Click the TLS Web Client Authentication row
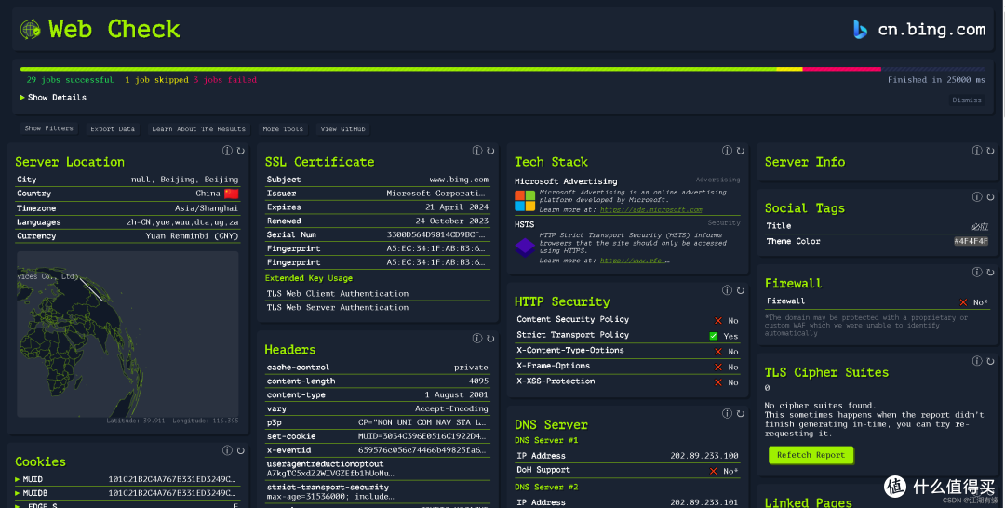 point(378,293)
